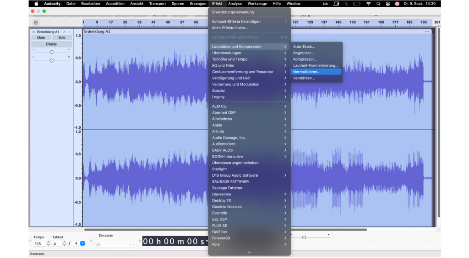Open the timeline settings gear icon

[36, 23]
